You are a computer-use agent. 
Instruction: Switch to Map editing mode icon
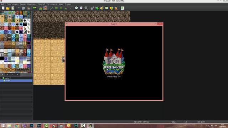41,8
